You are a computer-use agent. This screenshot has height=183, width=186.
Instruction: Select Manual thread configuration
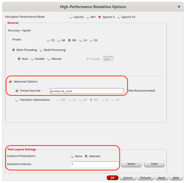tap(49, 59)
